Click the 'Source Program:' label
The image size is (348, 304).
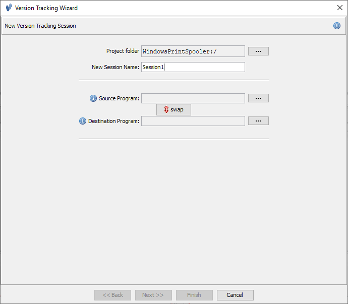[119, 98]
